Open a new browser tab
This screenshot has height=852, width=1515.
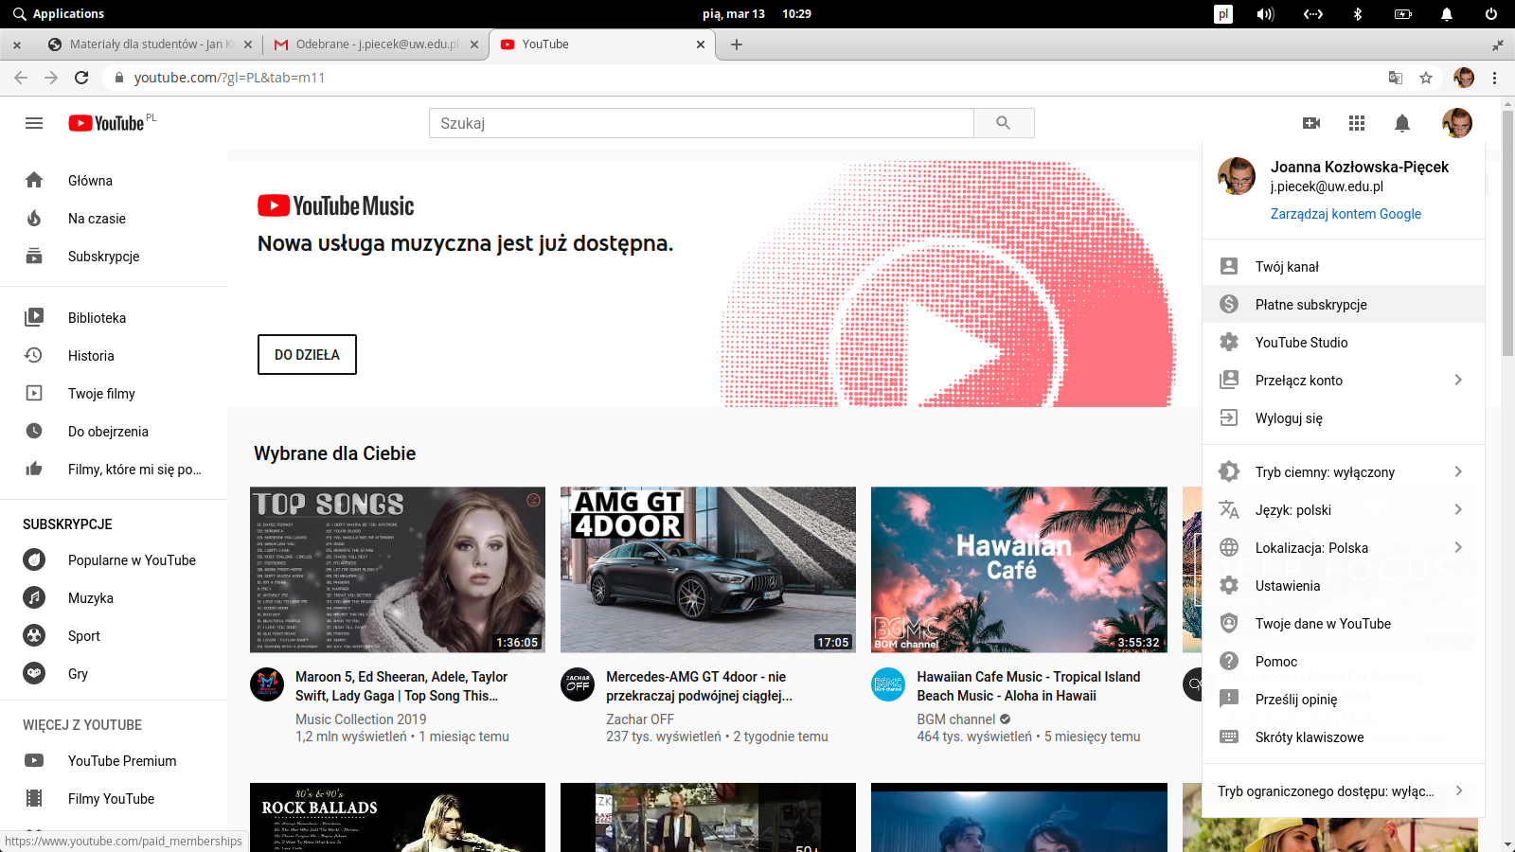point(737,44)
